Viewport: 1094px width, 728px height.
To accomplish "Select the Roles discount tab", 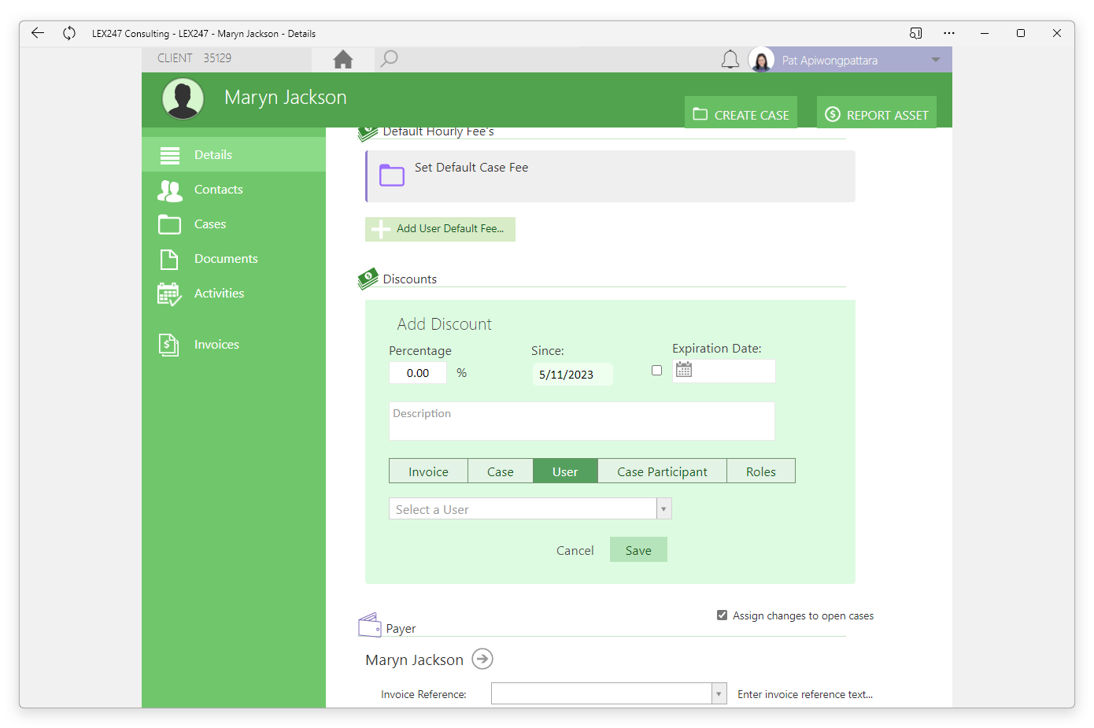I will click(x=761, y=471).
